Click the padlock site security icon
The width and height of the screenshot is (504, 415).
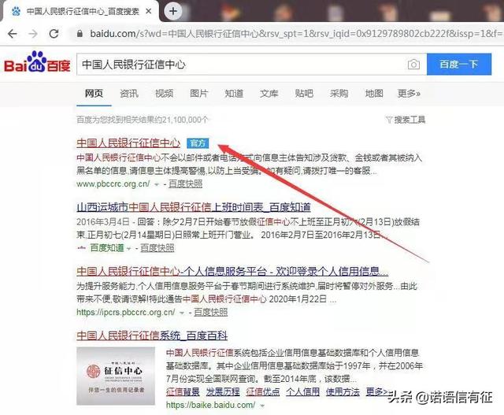click(77, 35)
